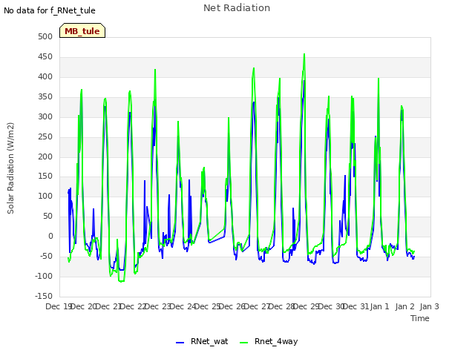Click the 0 y-axis tick label
Screen dimensions: 475x356
coord(50,236)
